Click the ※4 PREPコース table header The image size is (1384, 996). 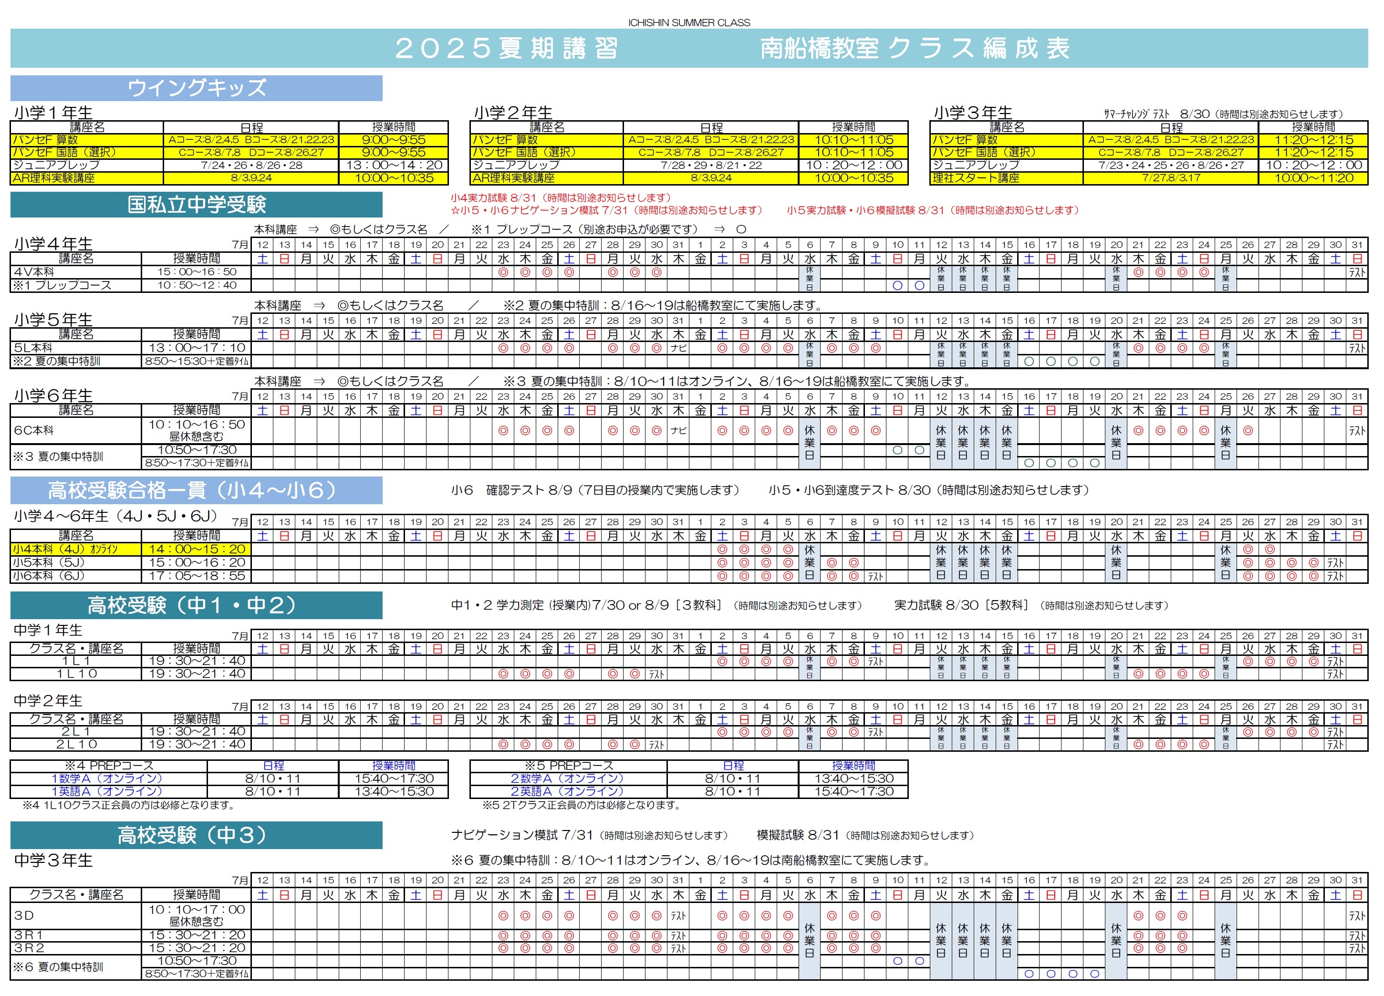[x=109, y=766]
